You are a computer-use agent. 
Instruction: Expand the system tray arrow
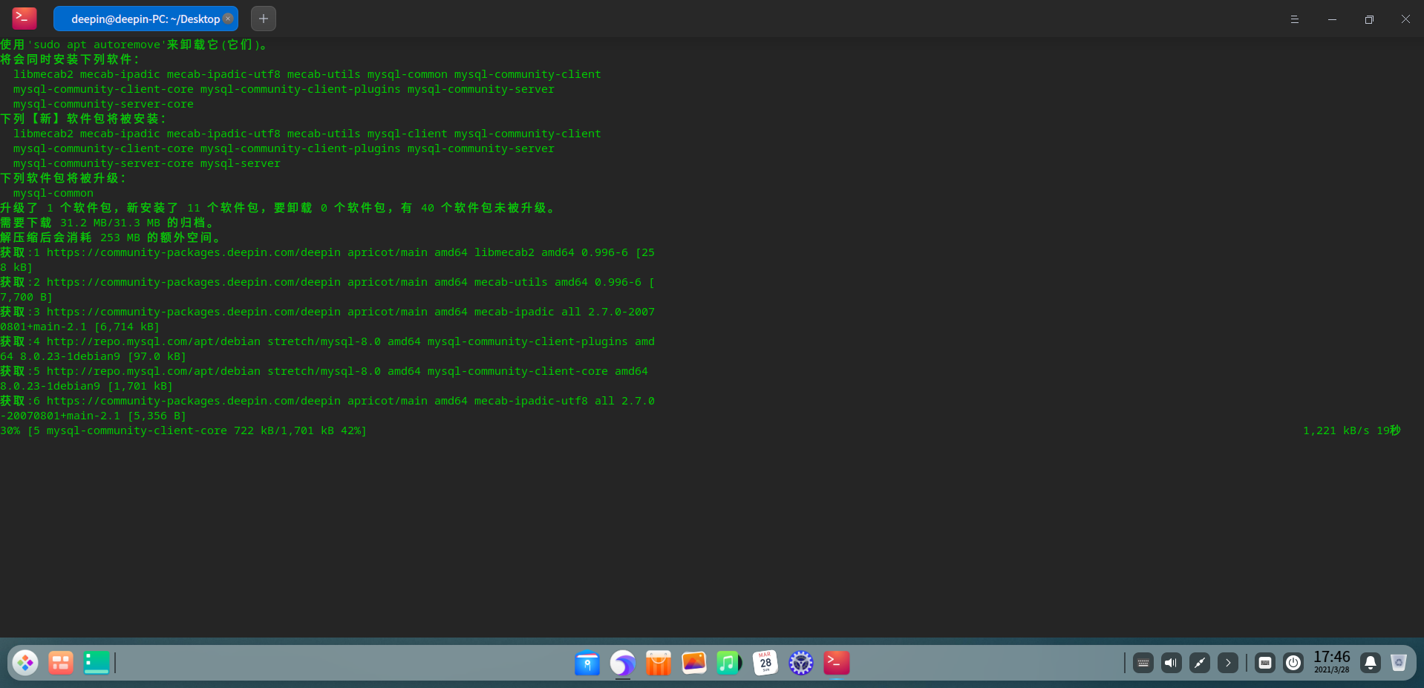tap(1228, 663)
